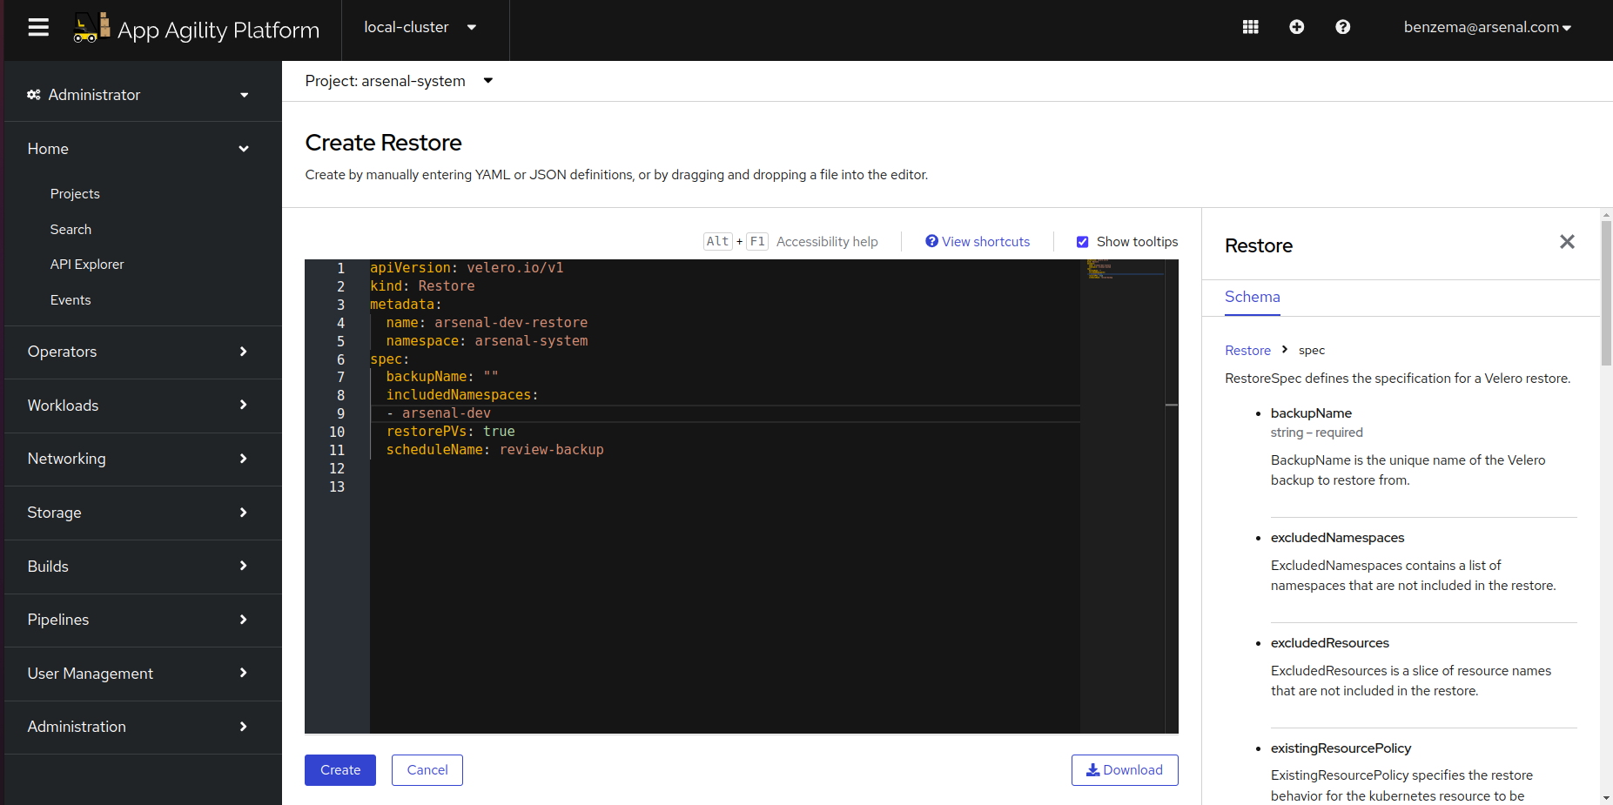Click the View shortcuts help icon

click(x=931, y=241)
